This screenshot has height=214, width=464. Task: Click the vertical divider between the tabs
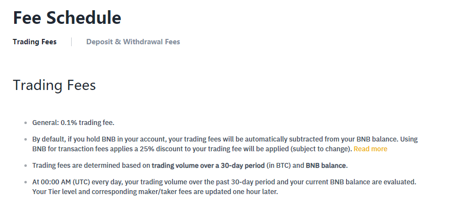tap(71, 42)
